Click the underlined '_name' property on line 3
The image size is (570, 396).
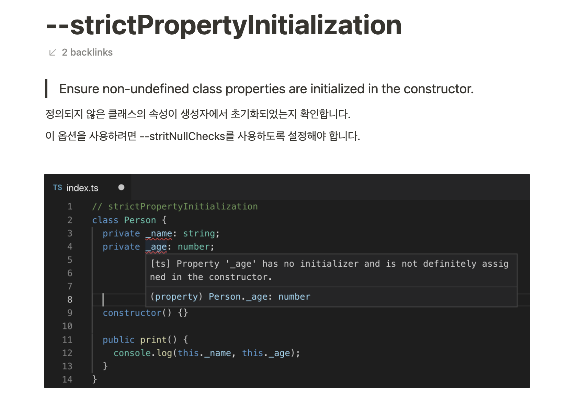[159, 234]
